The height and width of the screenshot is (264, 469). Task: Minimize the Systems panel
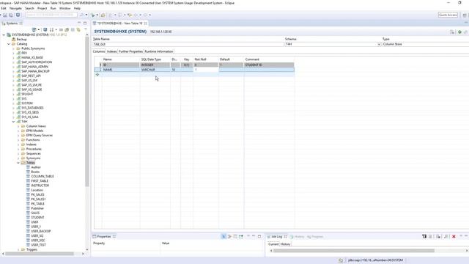pos(79,23)
